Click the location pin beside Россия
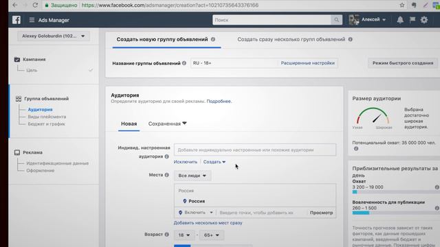The width and height of the screenshot is (440, 247). [185, 201]
